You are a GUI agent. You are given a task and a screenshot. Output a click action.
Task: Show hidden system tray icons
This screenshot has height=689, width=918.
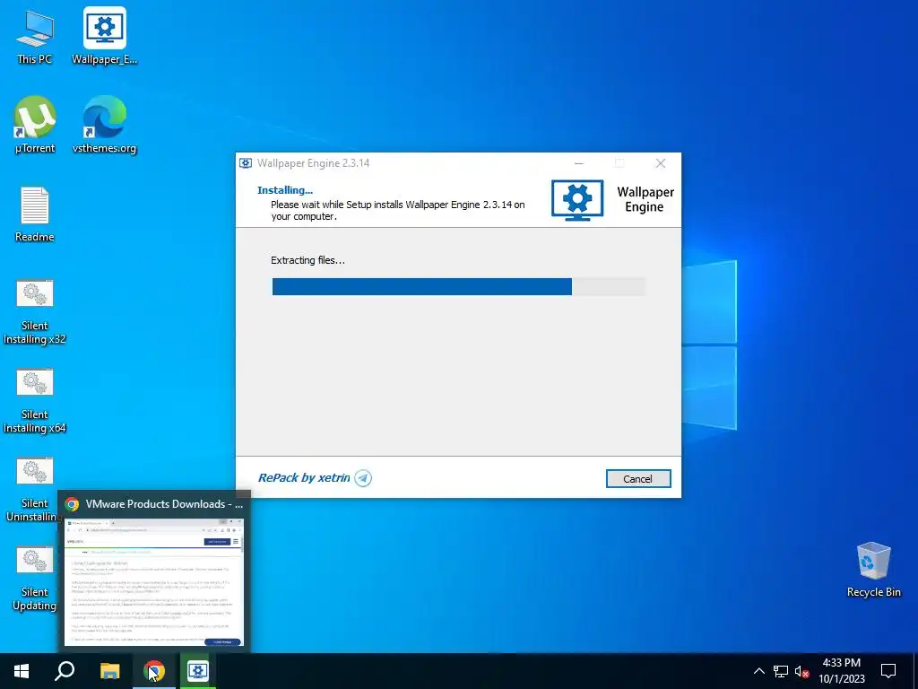pos(758,671)
